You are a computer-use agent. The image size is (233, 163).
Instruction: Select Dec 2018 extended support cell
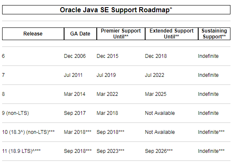pos(156,56)
